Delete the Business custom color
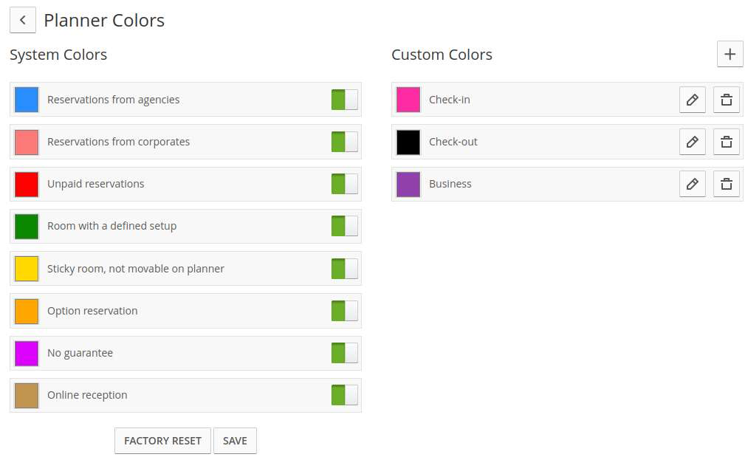Screen dimensions: 748x457 [x=726, y=184]
